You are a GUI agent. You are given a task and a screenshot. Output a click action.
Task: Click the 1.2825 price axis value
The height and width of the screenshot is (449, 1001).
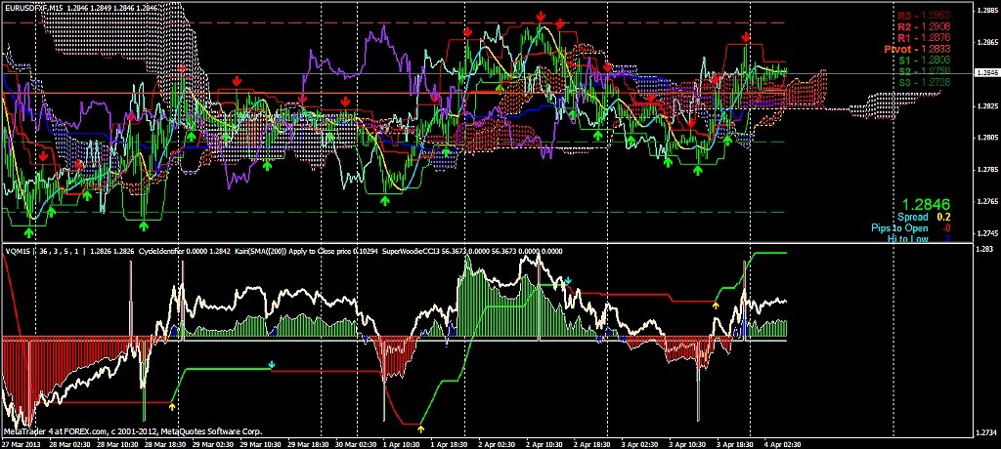pos(987,105)
